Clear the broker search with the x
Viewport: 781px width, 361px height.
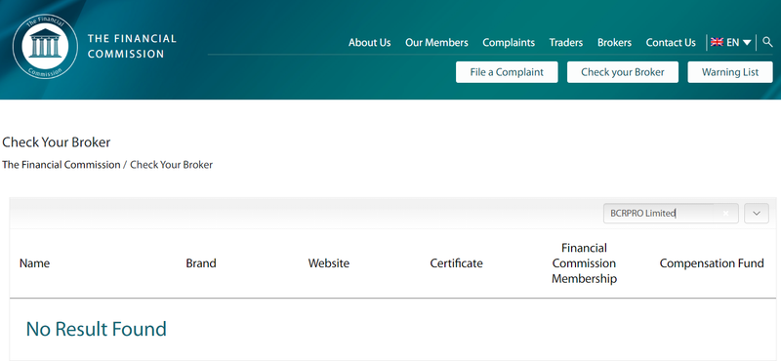725,213
